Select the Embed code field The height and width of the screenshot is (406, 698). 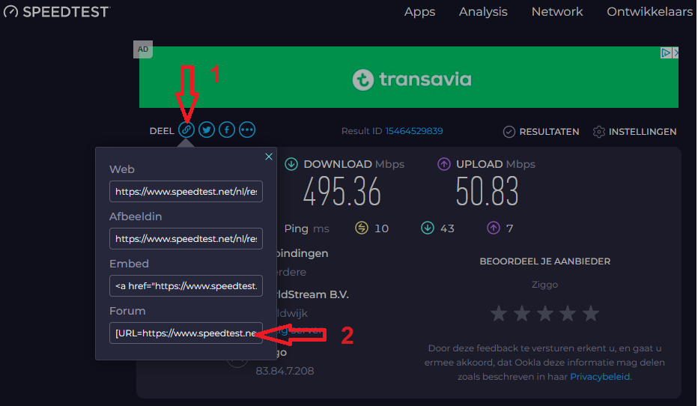[186, 286]
